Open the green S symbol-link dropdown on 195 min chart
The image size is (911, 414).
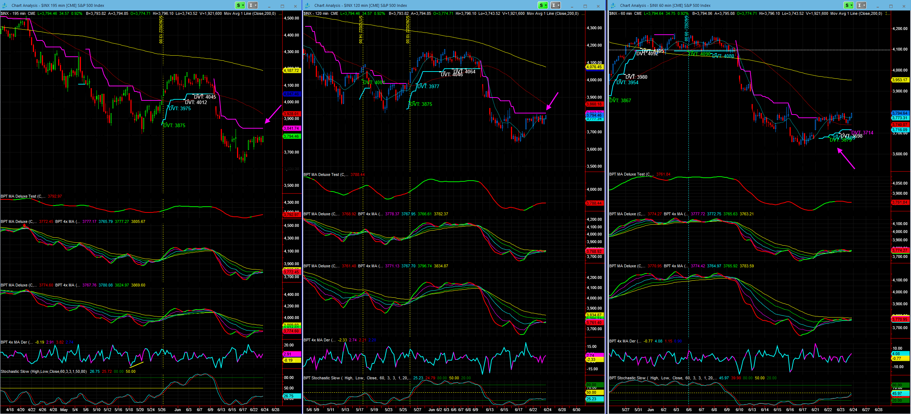pos(240,5)
